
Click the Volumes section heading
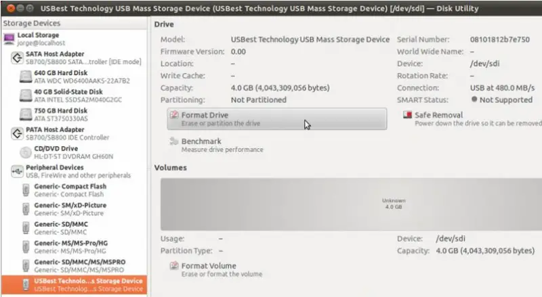click(171, 168)
